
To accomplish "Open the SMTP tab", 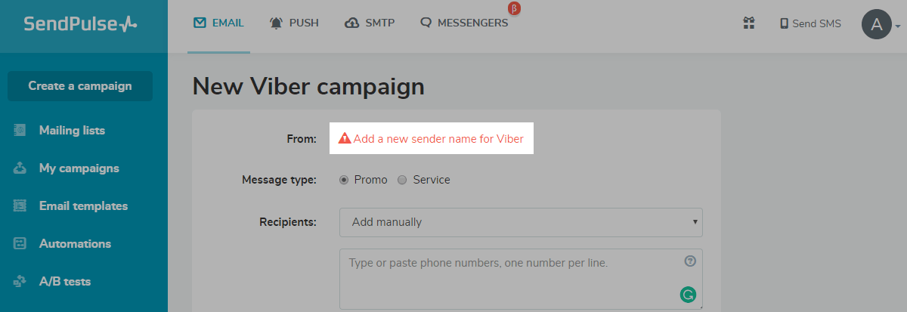I will [x=369, y=23].
